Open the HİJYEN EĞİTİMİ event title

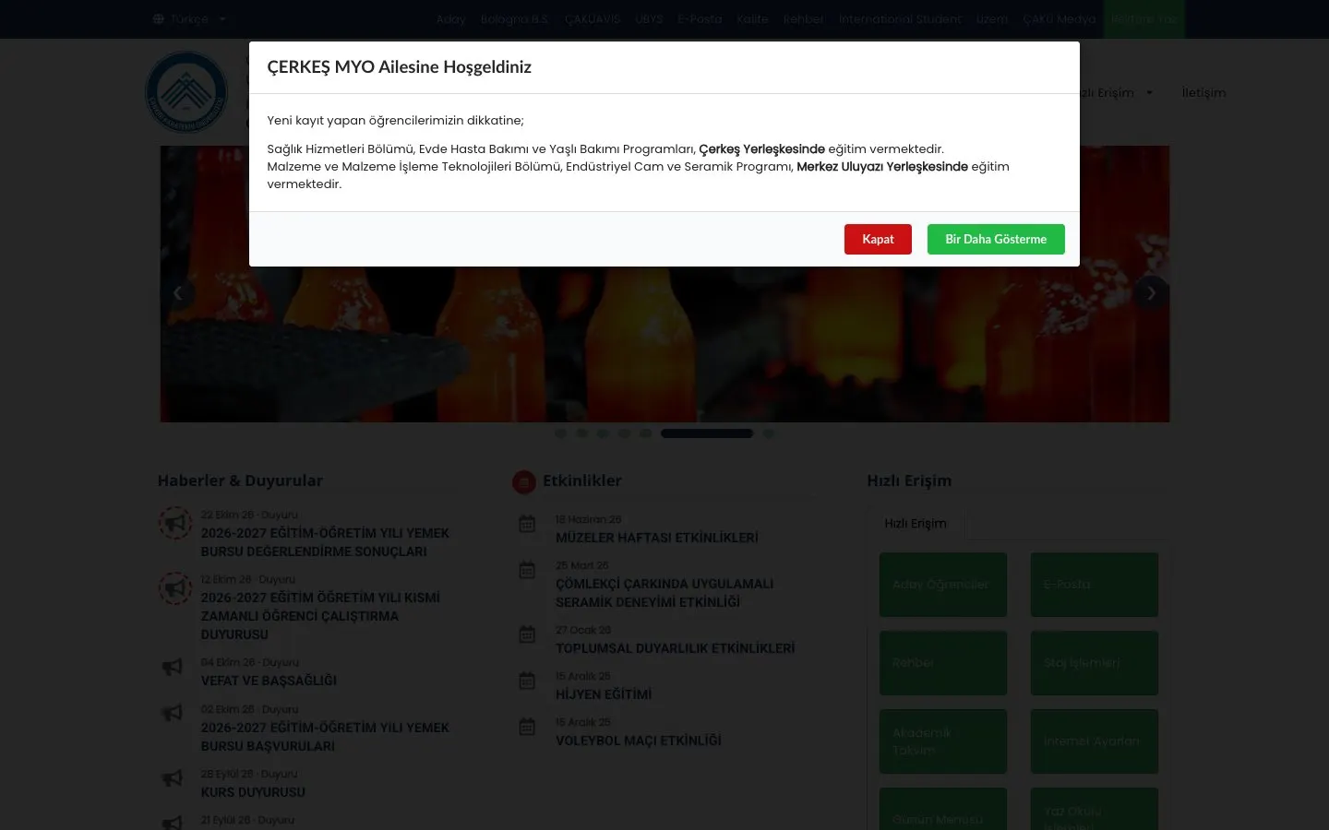tap(604, 694)
